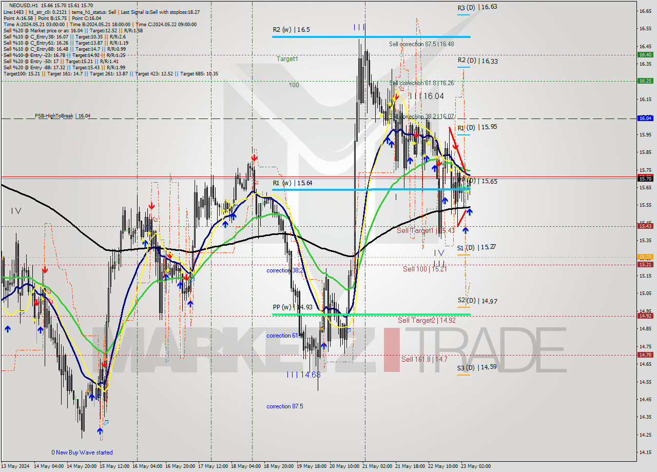The width and height of the screenshot is (657, 472).
Task: Click the red 15.43 price tag on axis
Action: click(645, 226)
